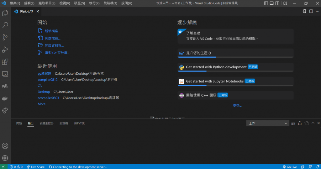Open the Live Share view in activity bar
The image size is (321, 169).
5,110
